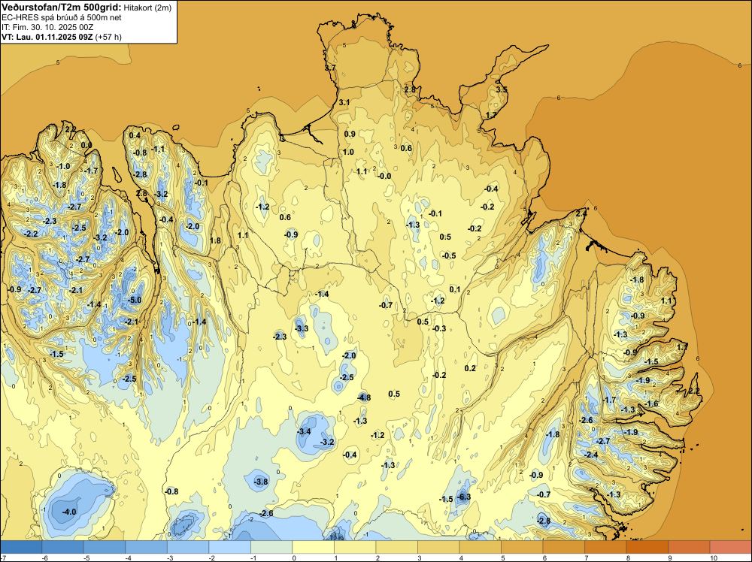752x562 pixels.
Task: Click the color scale segment between -1 and 0
Action: (x=271, y=547)
